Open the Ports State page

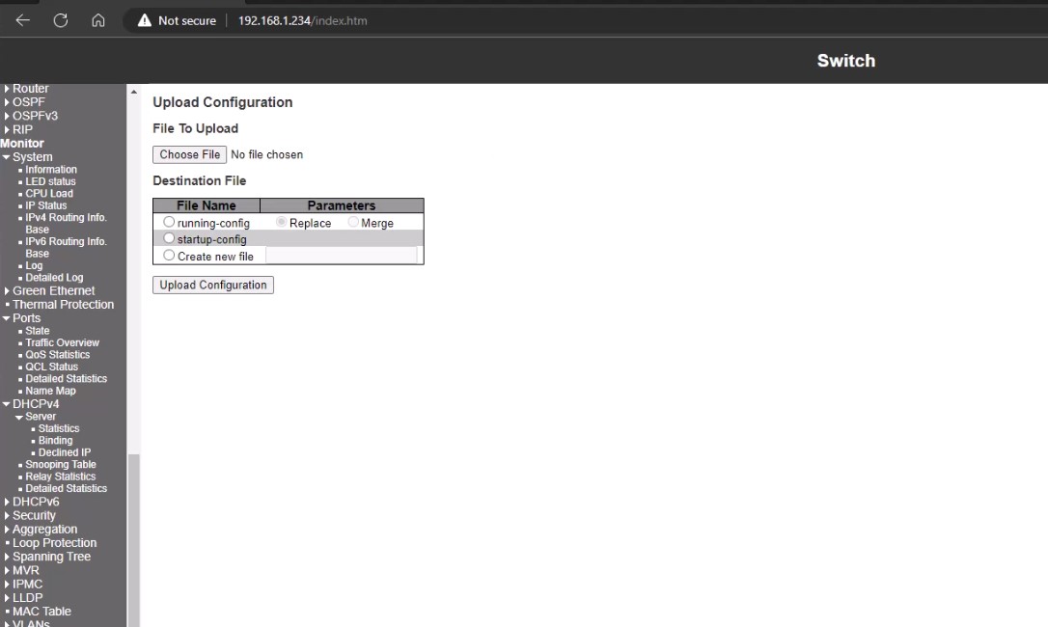(38, 331)
